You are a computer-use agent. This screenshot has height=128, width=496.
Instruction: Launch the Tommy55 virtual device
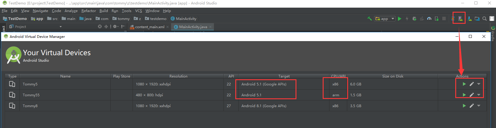tap(464, 95)
